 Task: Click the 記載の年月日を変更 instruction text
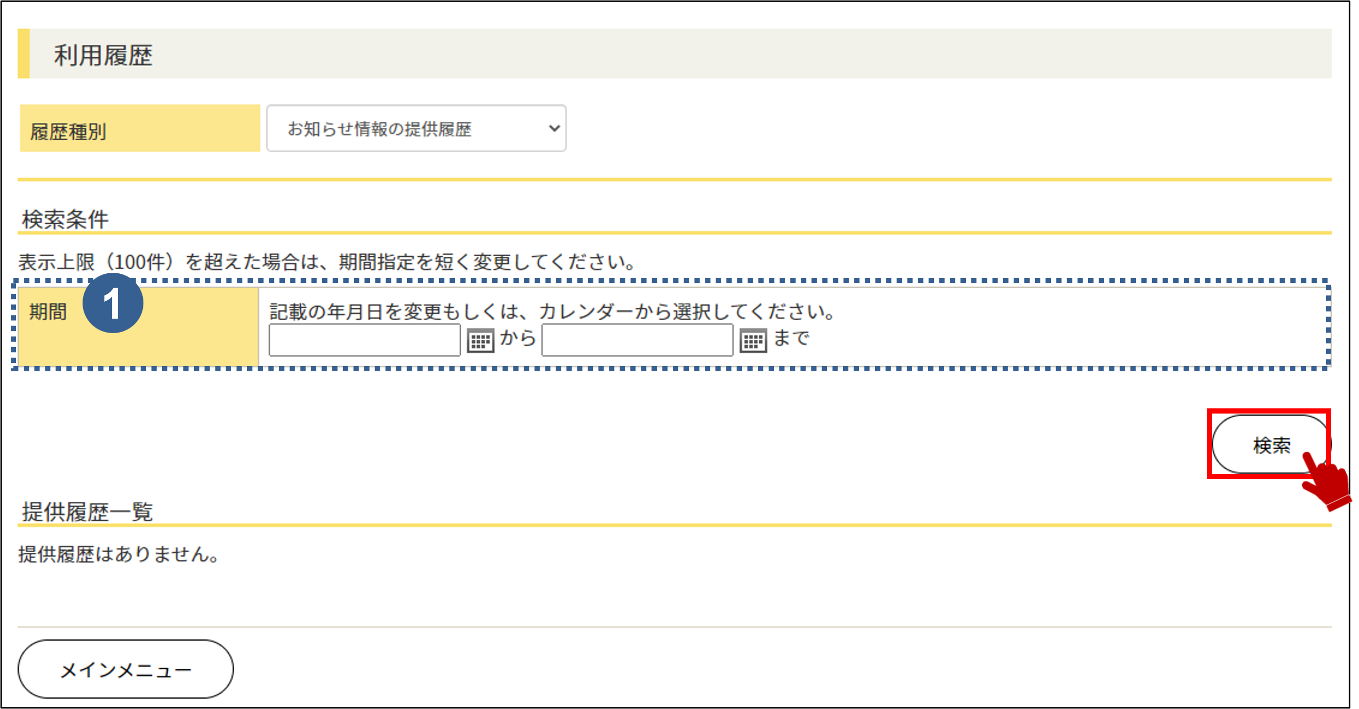[x=553, y=311]
